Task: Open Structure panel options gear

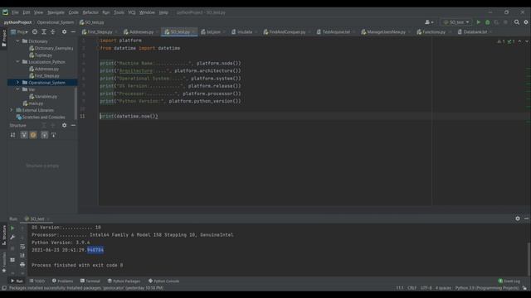Action: click(65, 125)
